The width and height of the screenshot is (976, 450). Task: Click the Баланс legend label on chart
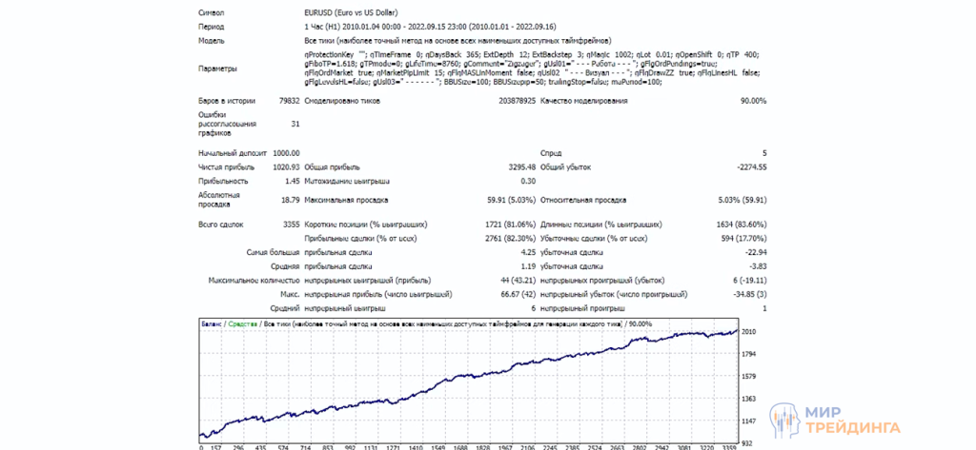[x=213, y=323]
